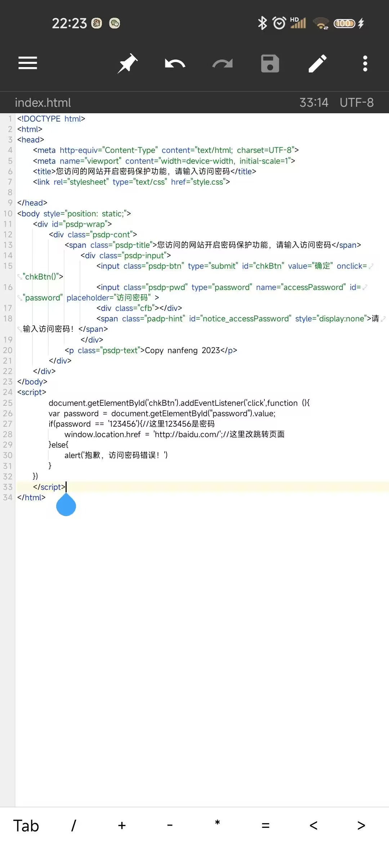Toggle edit mode with pencil icon

coord(318,63)
